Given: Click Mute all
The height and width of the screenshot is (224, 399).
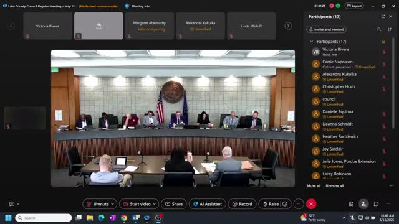Looking at the screenshot, I should [314, 186].
